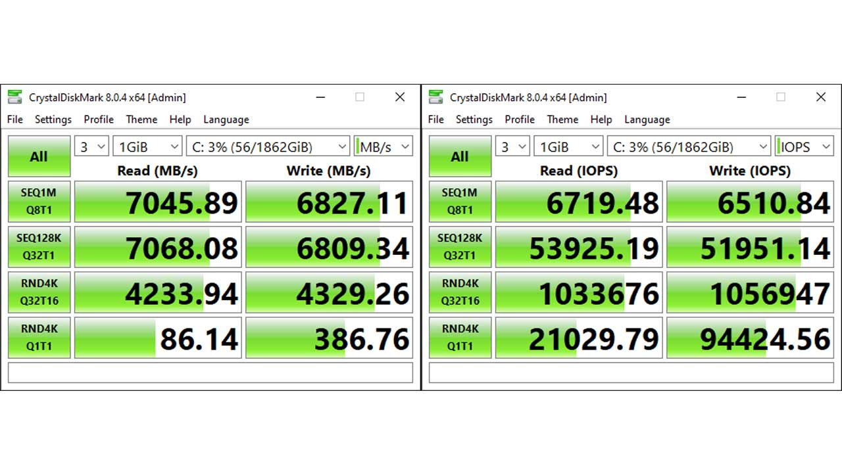Viewport: 842px width, 473px height.
Task: Open the Theme menu in the MB/s window
Action: click(141, 120)
